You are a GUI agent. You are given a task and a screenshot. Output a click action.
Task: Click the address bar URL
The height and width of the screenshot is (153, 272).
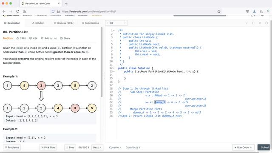tap(89, 11)
